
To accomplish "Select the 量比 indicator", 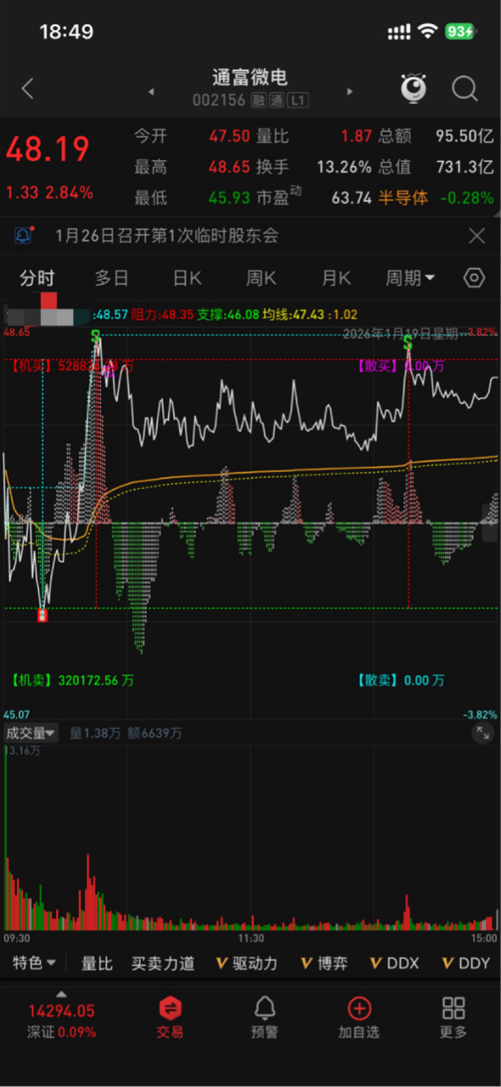I will point(97,963).
